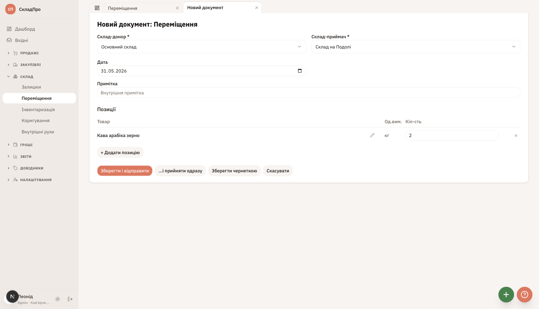Toggle the light/dark theme sun icon
539x309 pixels.
[x=58, y=299]
